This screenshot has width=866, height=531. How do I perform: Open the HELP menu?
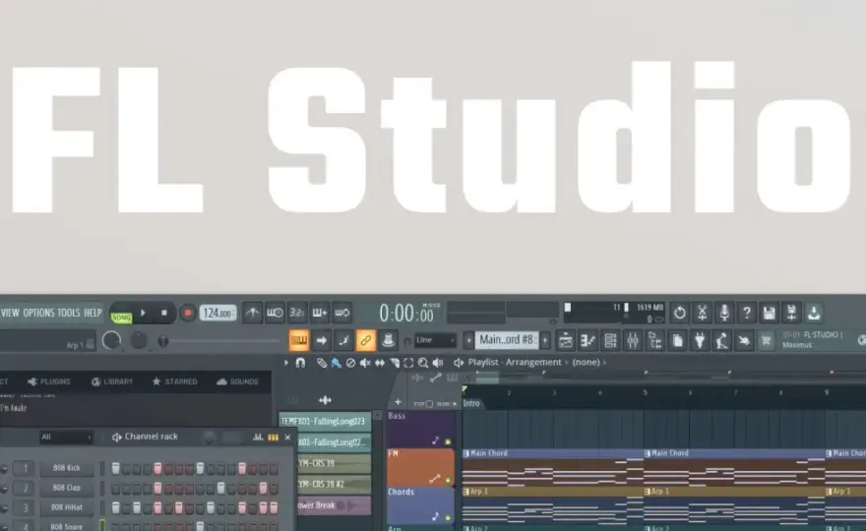pos(93,313)
